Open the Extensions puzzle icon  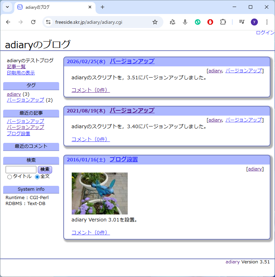223,22
